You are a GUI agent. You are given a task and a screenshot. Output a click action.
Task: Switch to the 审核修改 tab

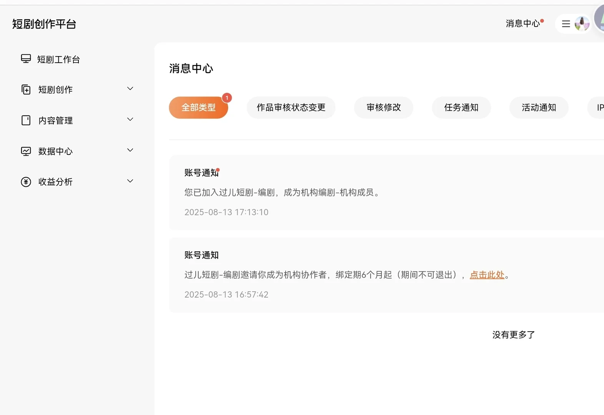[384, 108]
